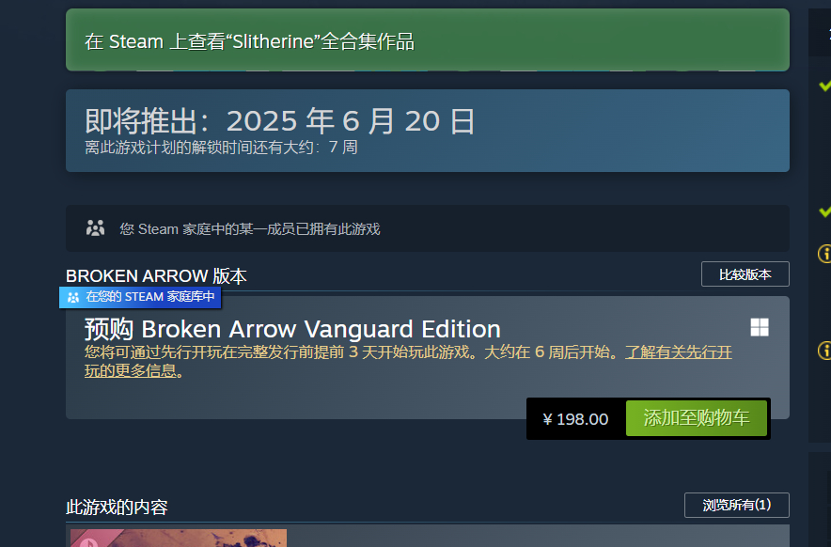Click the 预购 Broken Arrow Vanguard Edition title
831x547 pixels.
[x=292, y=329]
